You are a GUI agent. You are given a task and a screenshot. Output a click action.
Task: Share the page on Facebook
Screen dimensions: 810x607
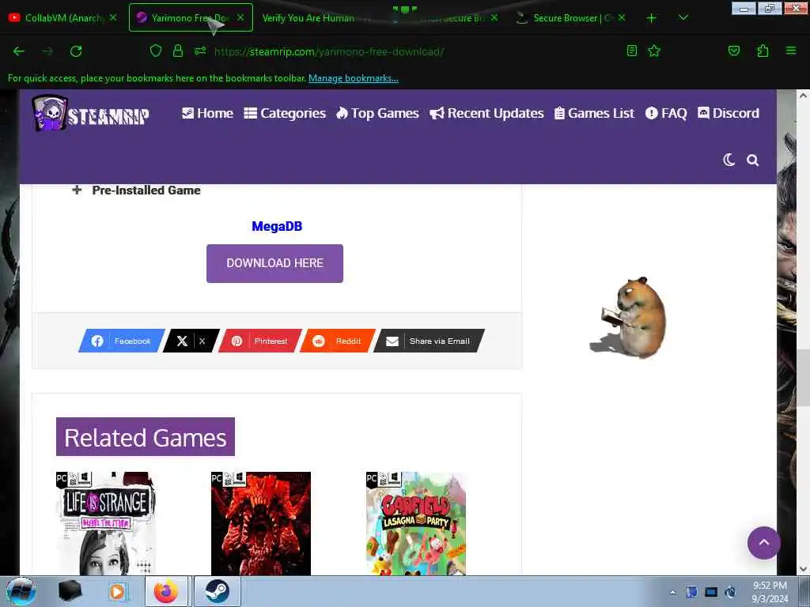[122, 341]
